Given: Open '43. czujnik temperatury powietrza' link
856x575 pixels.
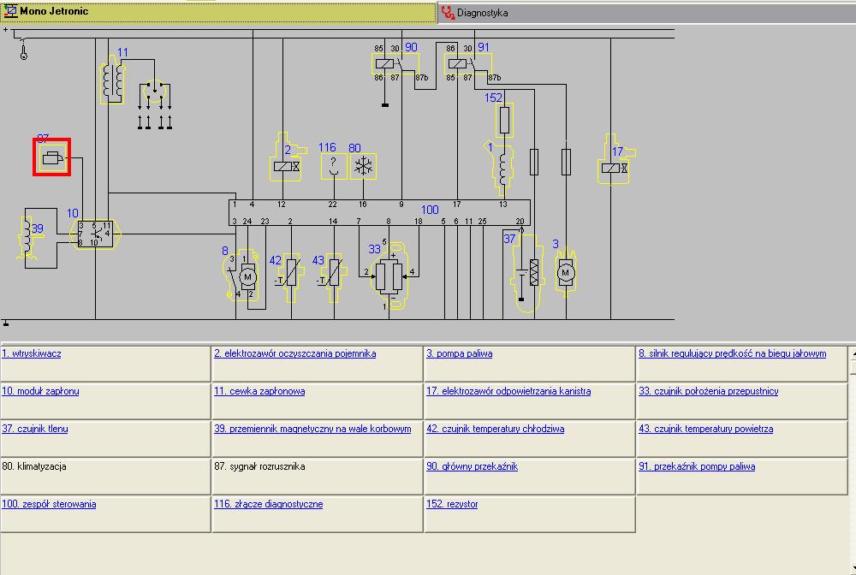Looking at the screenshot, I should point(705,429).
